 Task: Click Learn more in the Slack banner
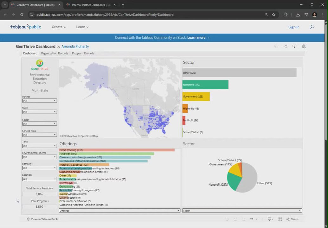198,38
